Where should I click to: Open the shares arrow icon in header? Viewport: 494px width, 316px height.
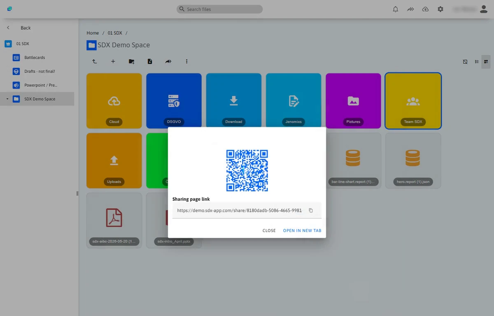click(x=410, y=9)
